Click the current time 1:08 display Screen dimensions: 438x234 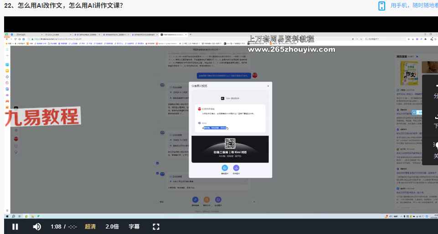56,226
